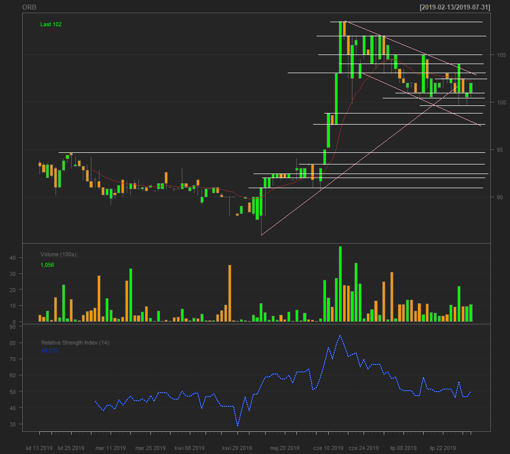Click the 30 label on the RSI axis

pos(13,424)
